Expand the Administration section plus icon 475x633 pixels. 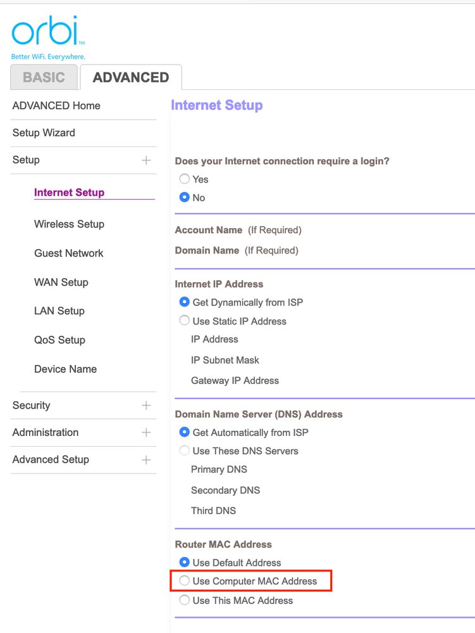(146, 433)
